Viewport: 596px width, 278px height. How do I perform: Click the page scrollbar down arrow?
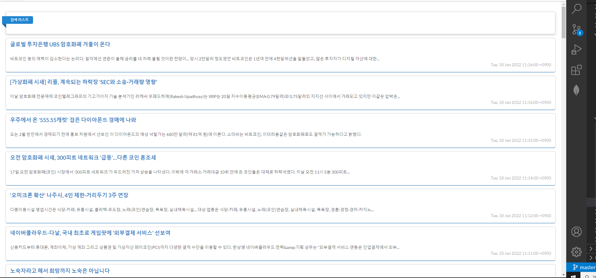[564, 275]
